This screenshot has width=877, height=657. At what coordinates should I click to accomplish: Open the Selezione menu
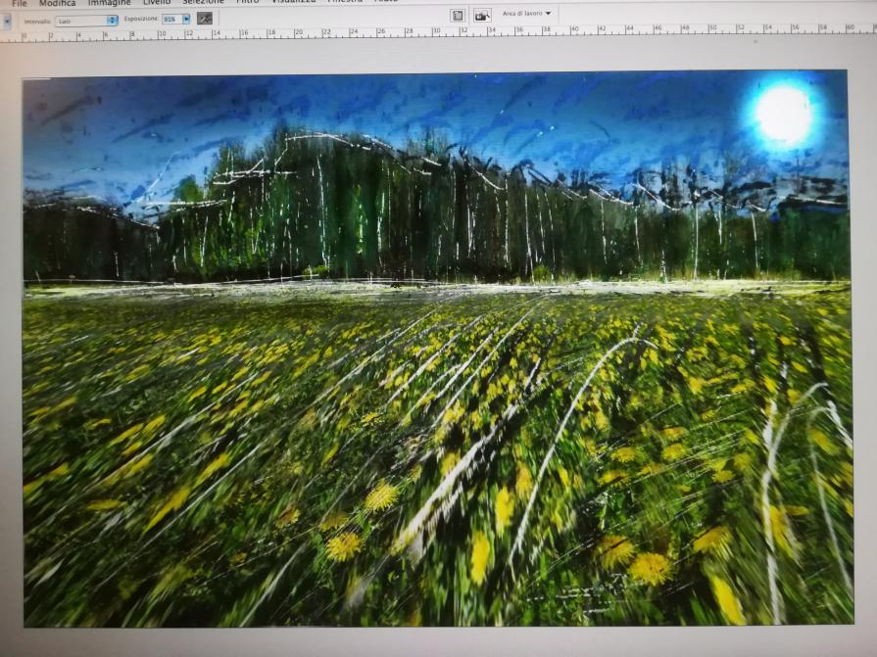coord(203,3)
